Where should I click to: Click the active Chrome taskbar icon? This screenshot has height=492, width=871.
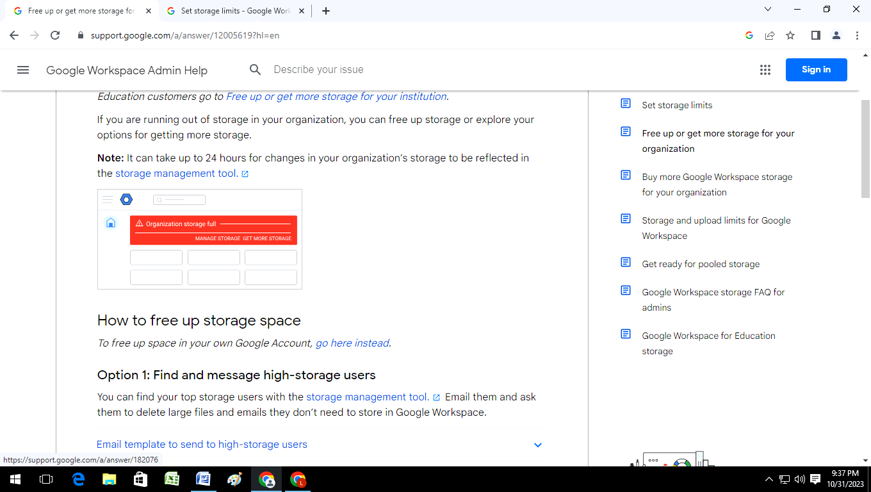point(266,479)
